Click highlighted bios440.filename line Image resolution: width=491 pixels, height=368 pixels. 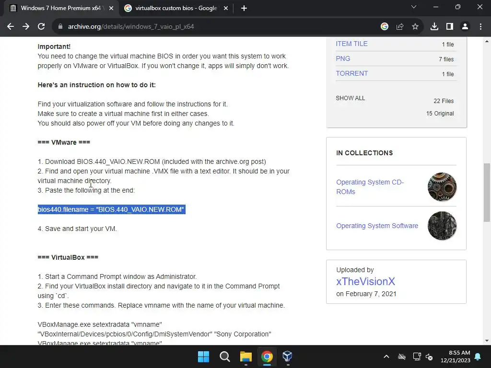(x=111, y=209)
